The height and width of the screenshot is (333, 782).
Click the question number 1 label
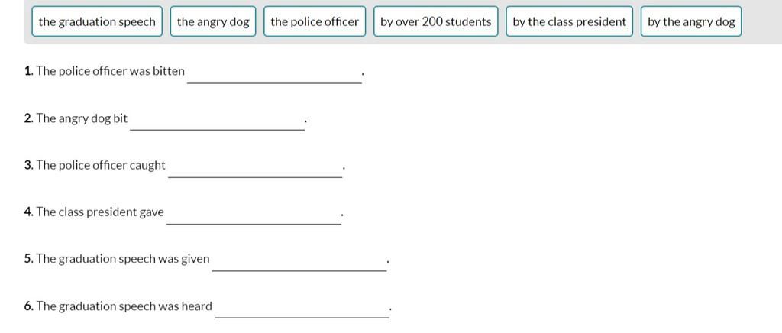pyautogui.click(x=28, y=71)
